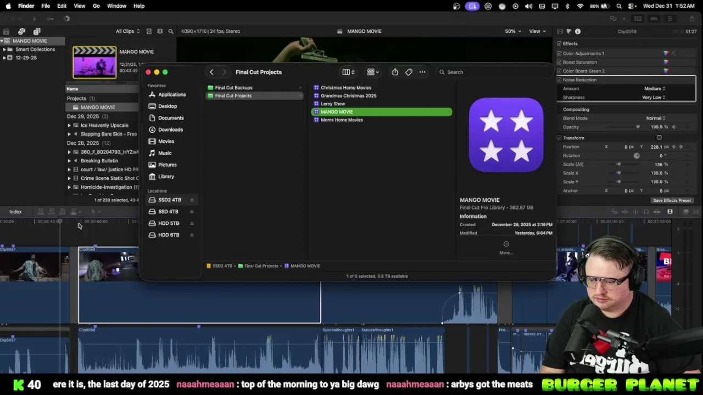Toggle the Transform checkbox
Viewport: 703px width, 395px height.
click(559, 138)
